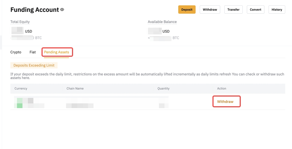Select the Pending Assets tab
Image resolution: width=292 pixels, height=149 pixels.
(57, 52)
